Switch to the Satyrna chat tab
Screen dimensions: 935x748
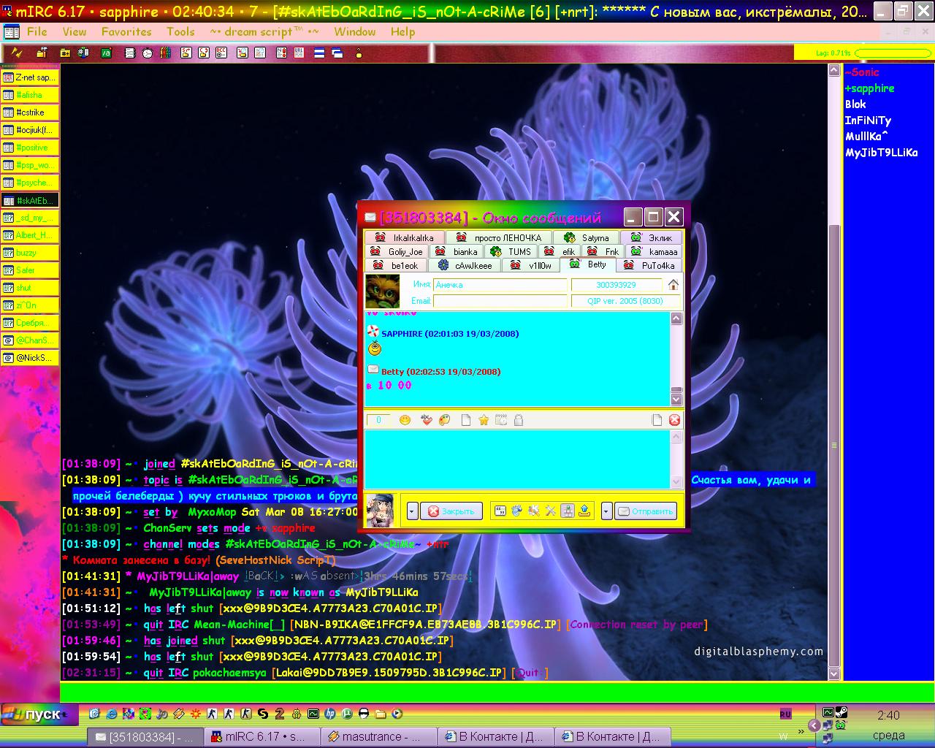(587, 237)
